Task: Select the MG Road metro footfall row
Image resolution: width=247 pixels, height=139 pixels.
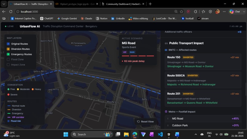Action: point(203,118)
